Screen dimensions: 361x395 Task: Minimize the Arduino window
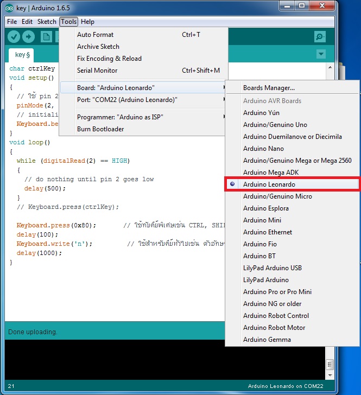click(287, 6)
